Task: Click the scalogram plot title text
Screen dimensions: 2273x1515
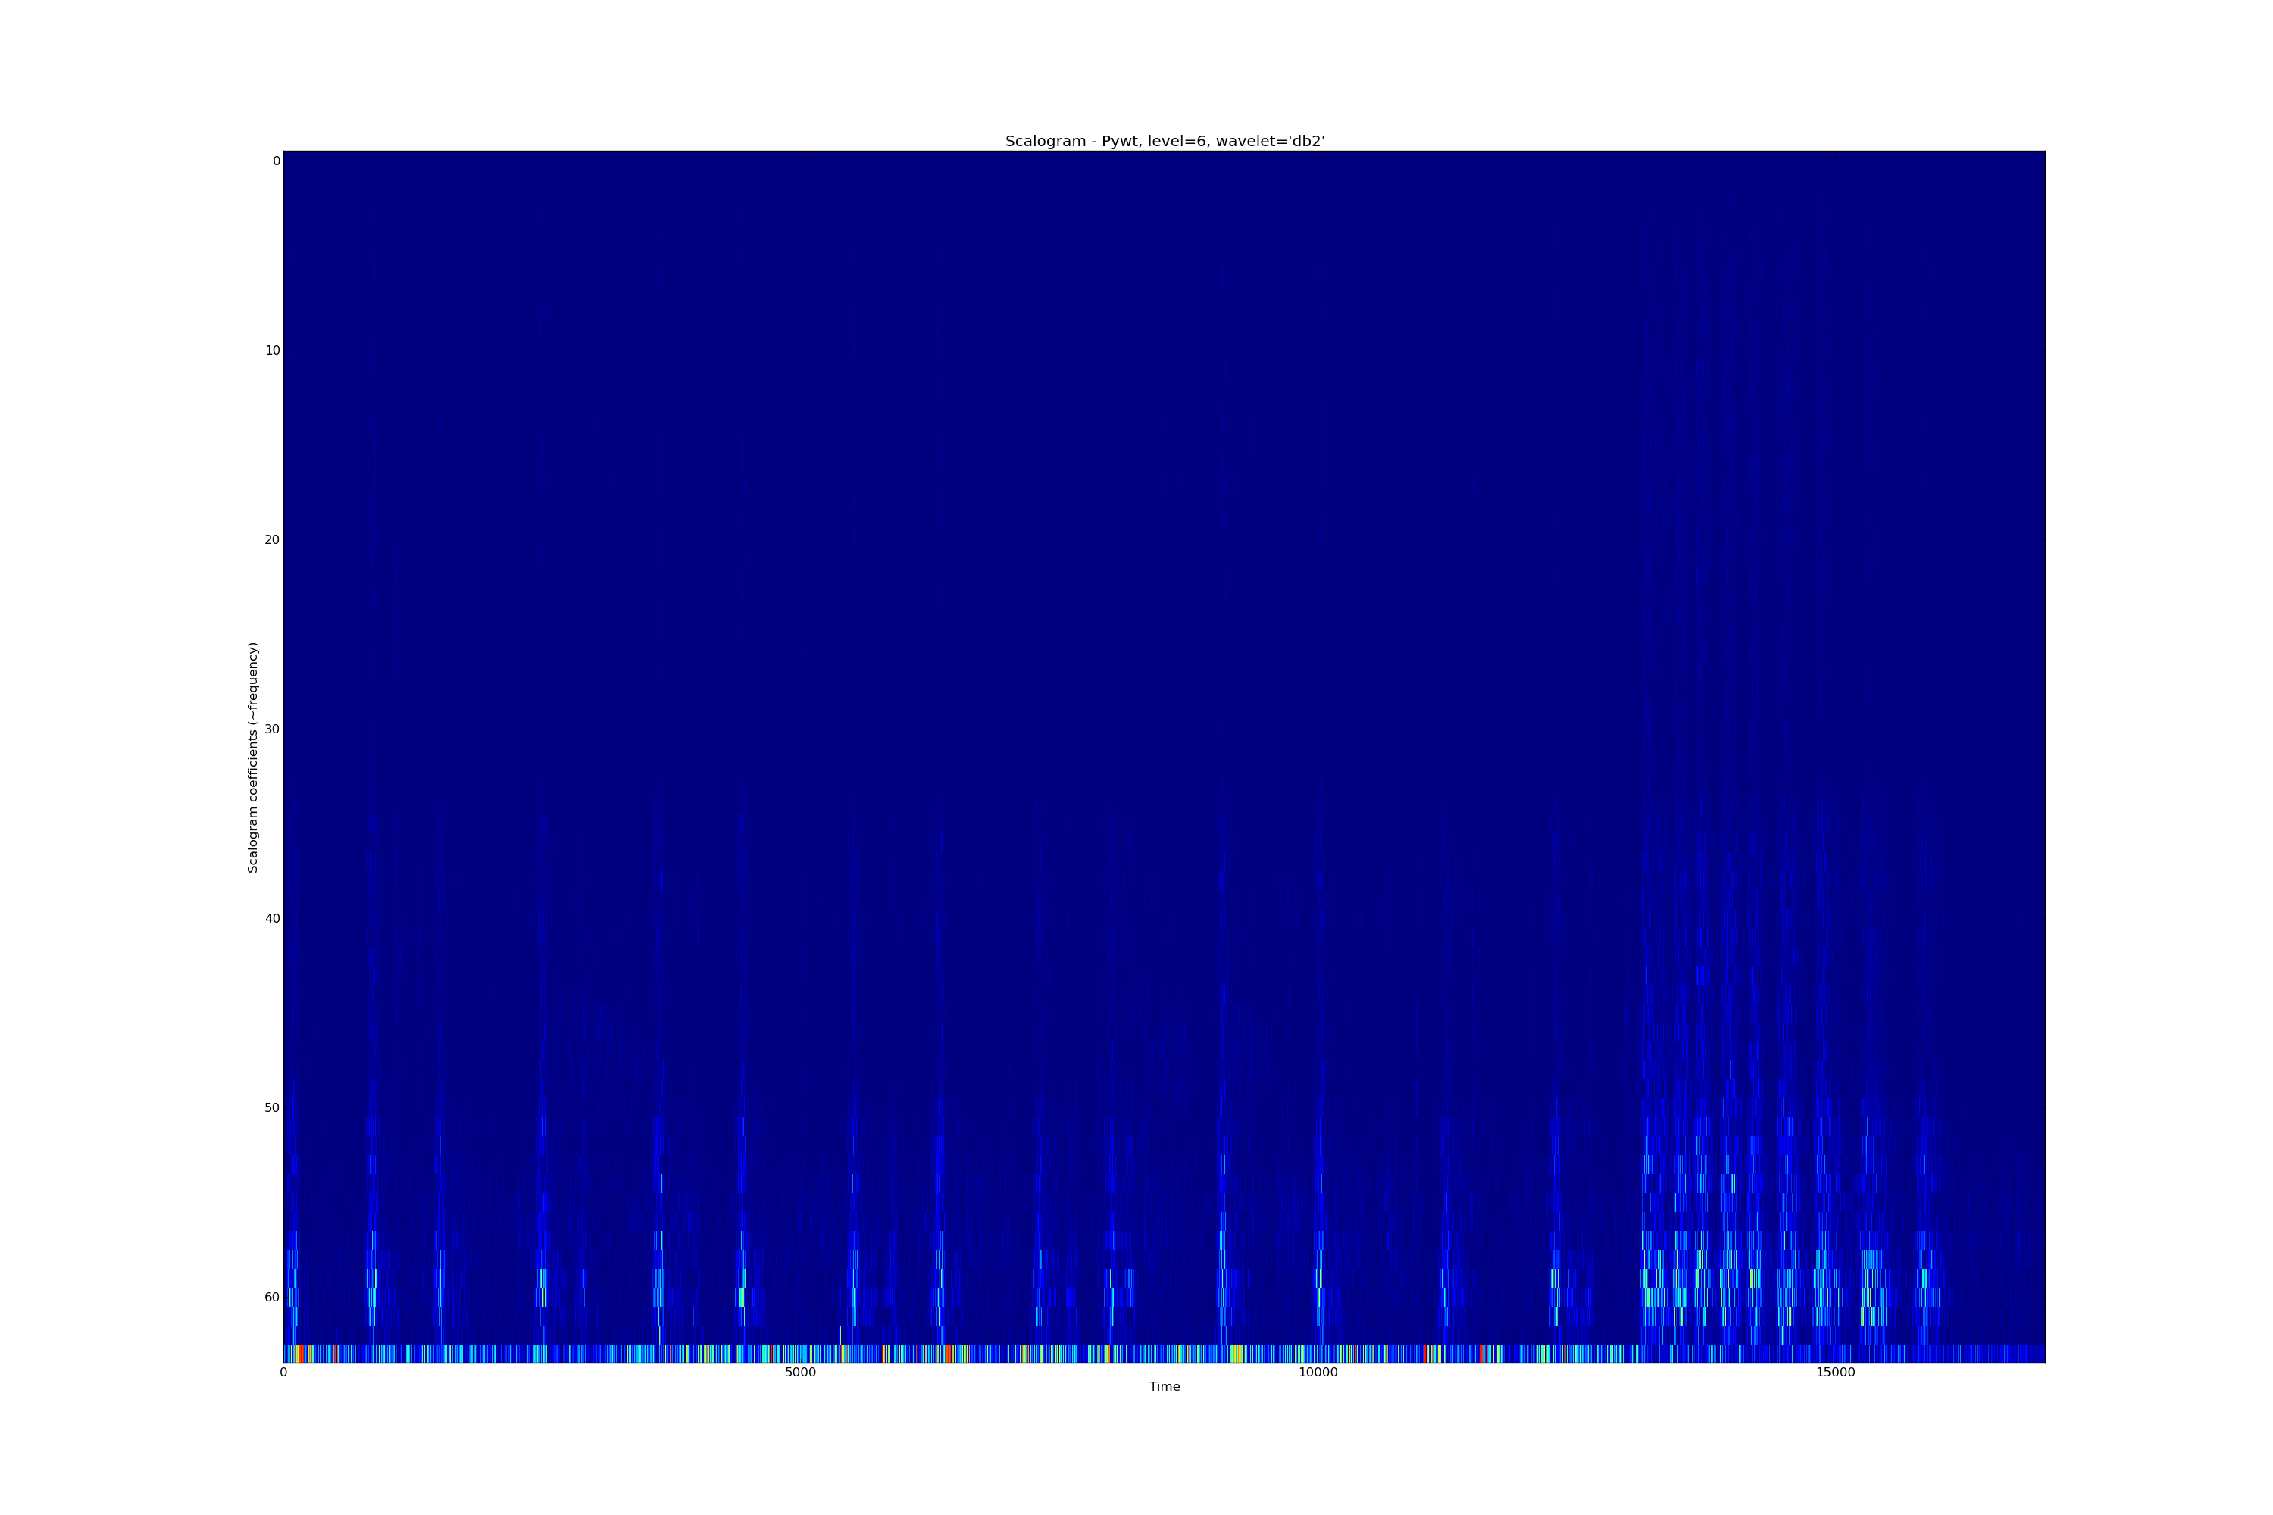Action: tap(1165, 141)
